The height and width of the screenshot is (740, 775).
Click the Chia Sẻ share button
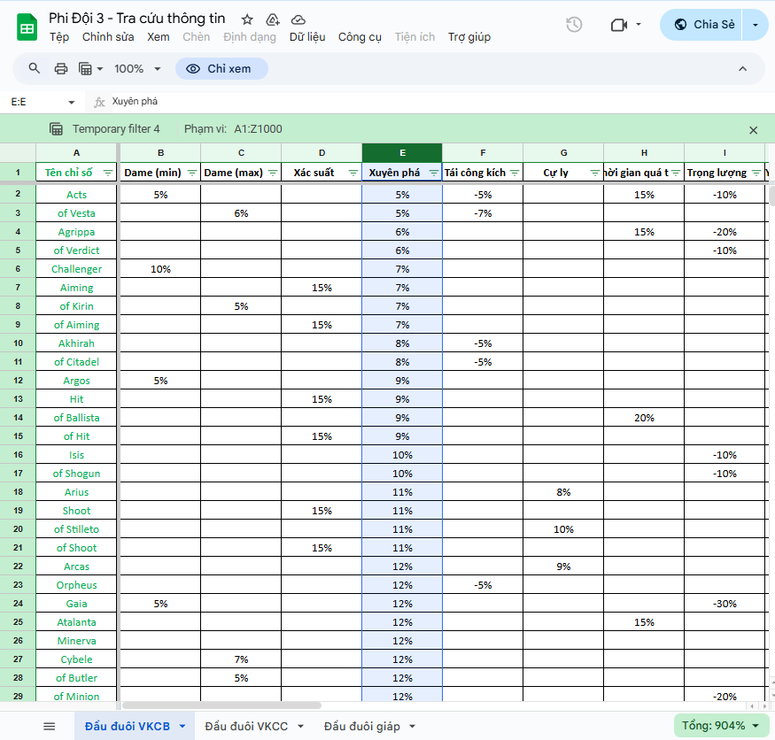point(703,25)
